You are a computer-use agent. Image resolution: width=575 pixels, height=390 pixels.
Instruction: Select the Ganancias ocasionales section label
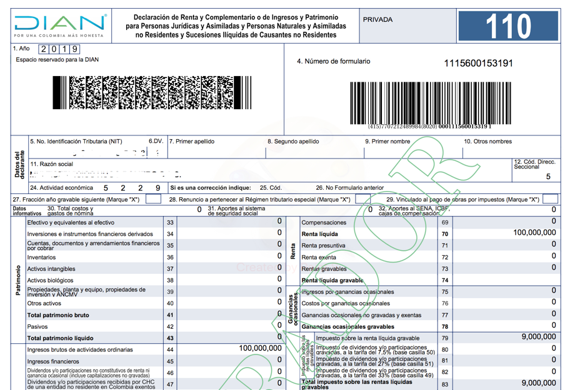coord(292,308)
